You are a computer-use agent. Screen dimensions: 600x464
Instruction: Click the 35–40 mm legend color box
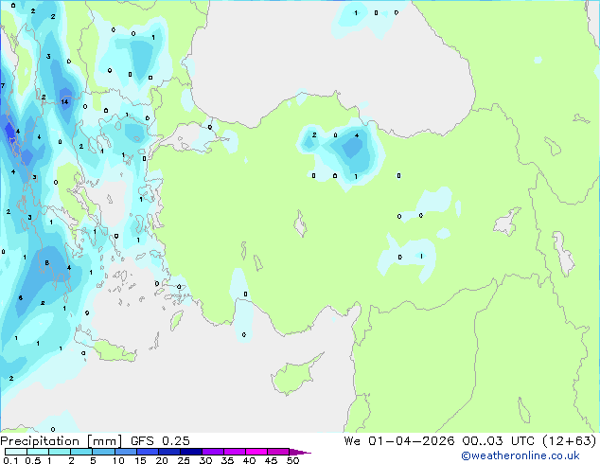[235, 452]
